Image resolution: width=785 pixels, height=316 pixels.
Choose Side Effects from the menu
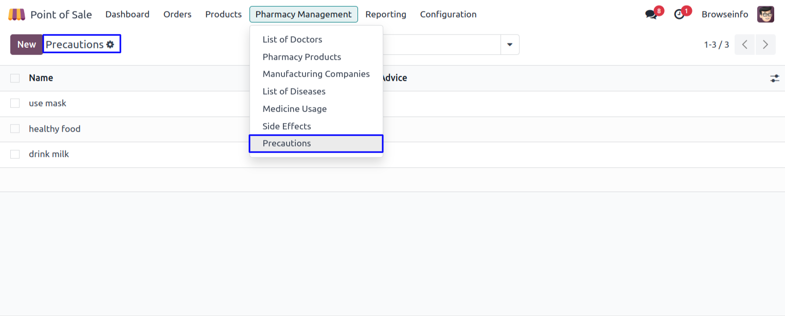[287, 126]
